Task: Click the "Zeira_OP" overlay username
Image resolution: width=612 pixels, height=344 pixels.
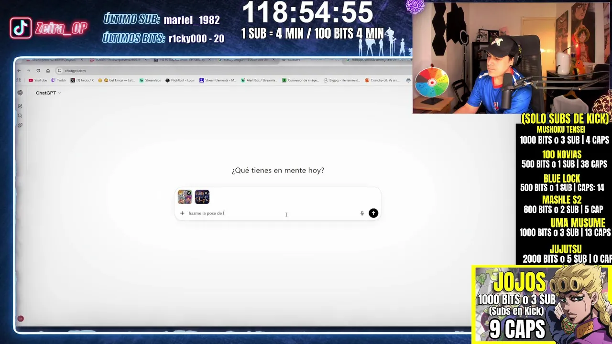Action: pyautogui.click(x=61, y=28)
